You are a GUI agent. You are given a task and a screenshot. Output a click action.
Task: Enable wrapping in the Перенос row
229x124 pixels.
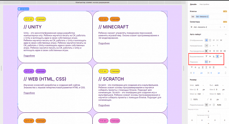coord(206,62)
